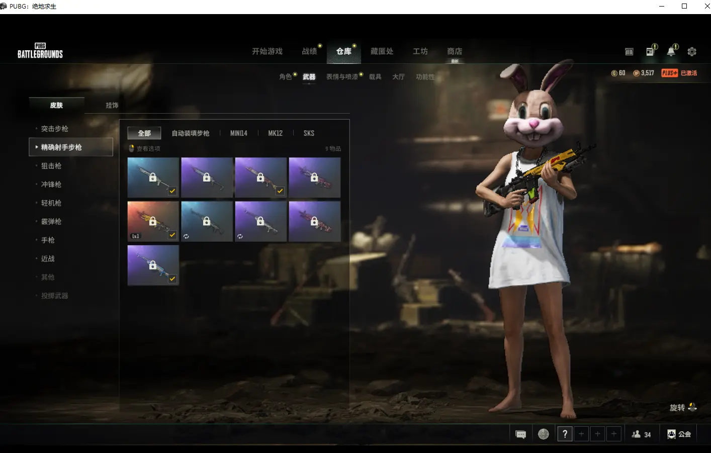Select the 皮肤 tab

pos(56,105)
